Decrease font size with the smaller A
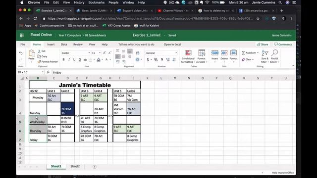This screenshot has height=178, width=317. [110, 53]
